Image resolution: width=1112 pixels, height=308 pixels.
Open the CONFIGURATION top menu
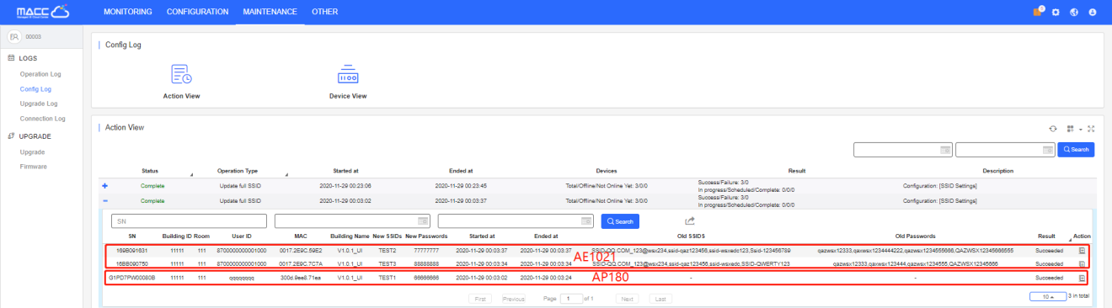coord(197,12)
